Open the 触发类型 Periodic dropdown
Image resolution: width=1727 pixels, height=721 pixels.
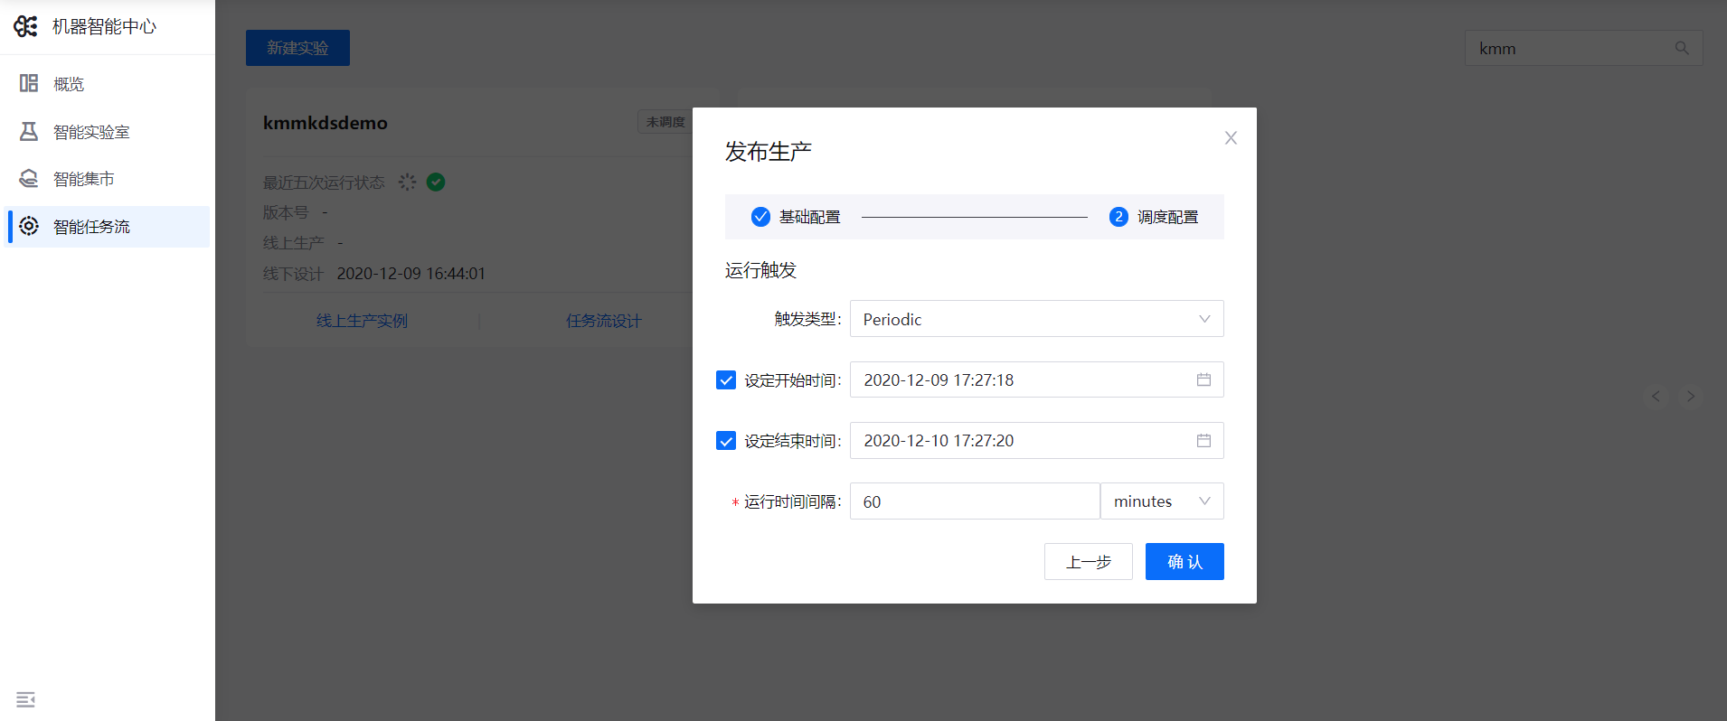pyautogui.click(x=1036, y=319)
